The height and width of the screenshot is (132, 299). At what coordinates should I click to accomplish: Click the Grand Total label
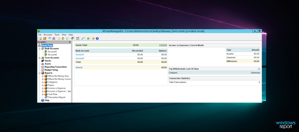[81, 45]
